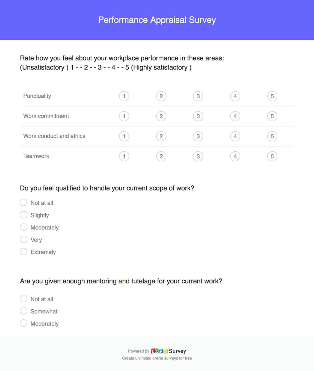This screenshot has width=314, height=371.
Task: Rate Teamwork as 2
Action: (x=161, y=156)
